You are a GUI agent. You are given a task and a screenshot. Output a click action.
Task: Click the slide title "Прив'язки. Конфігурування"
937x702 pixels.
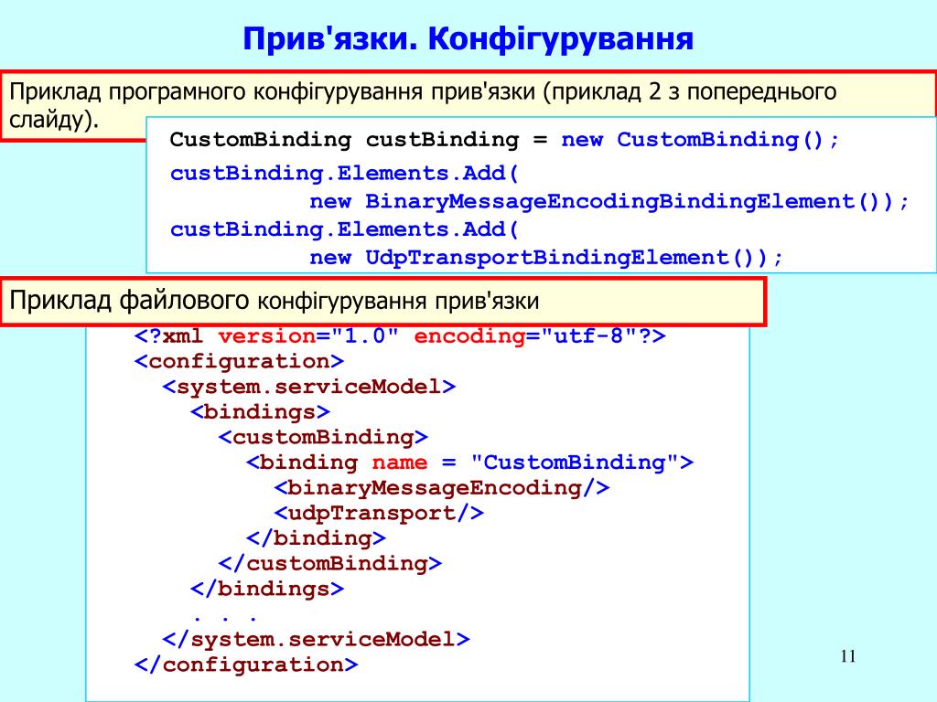468,39
